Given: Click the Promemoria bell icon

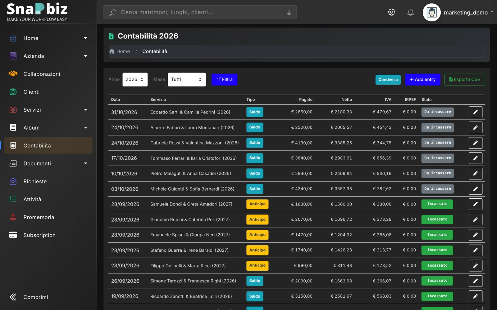Looking at the screenshot, I should tap(13, 217).
